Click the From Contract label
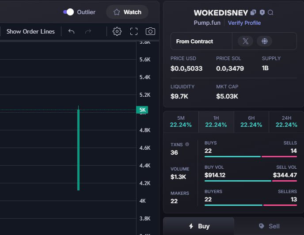The height and width of the screenshot is (235, 304). click(x=194, y=41)
